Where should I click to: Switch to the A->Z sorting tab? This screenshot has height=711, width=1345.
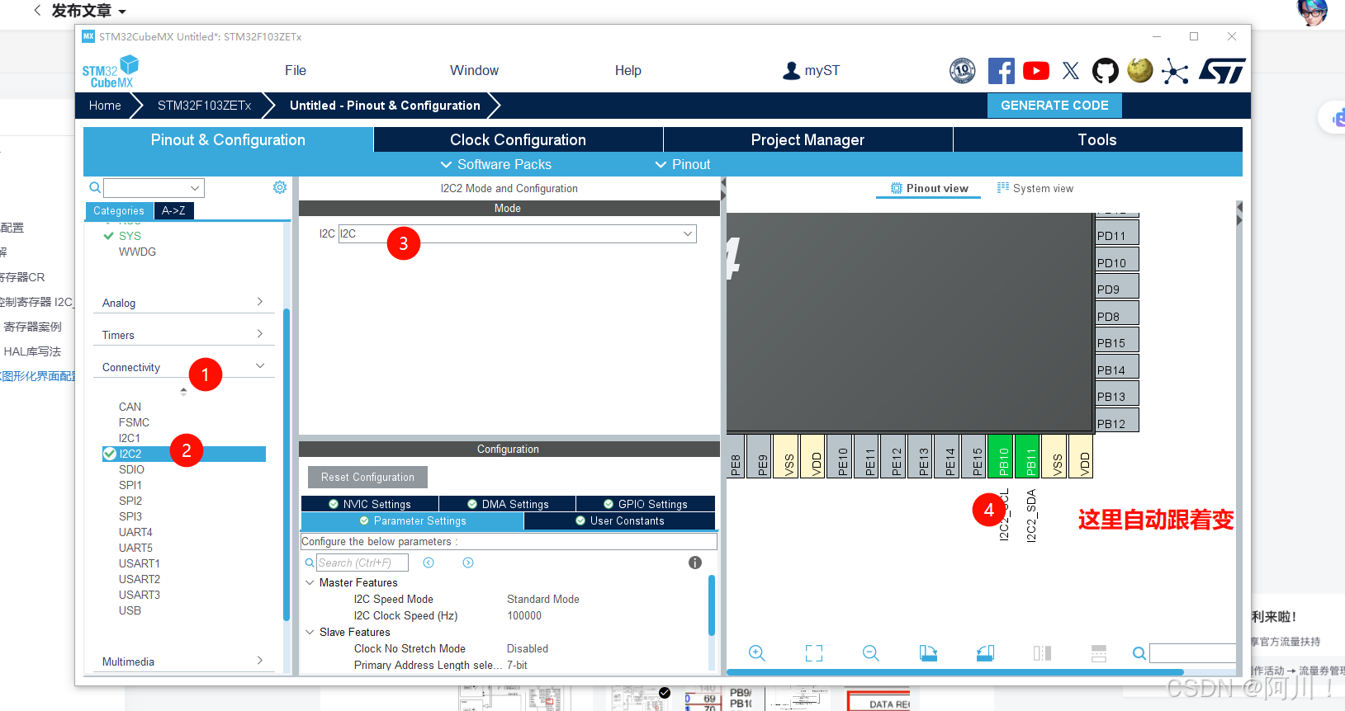(x=173, y=210)
